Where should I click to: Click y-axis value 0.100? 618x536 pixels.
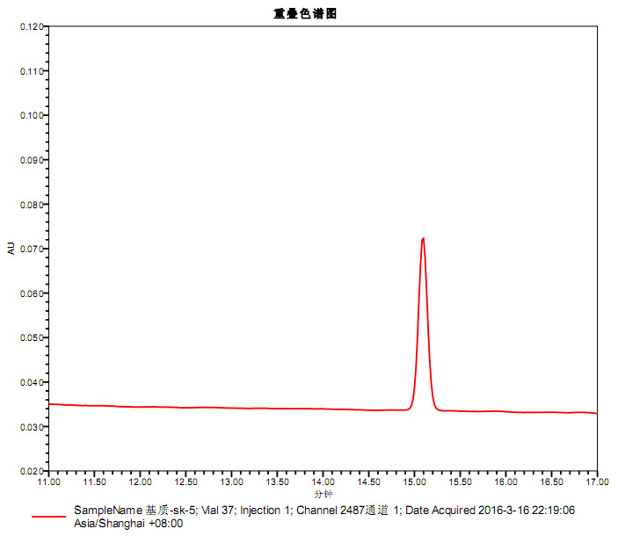coord(32,115)
